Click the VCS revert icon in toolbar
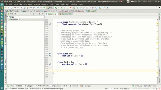The image size is (161, 90). point(93,8)
